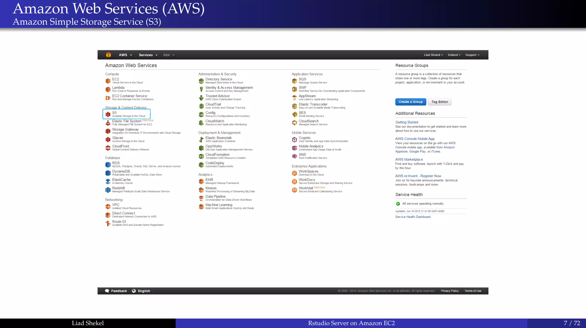The height and width of the screenshot is (328, 586).
Task: Click the Google Play link
Action: pyautogui.click(x=417, y=152)
